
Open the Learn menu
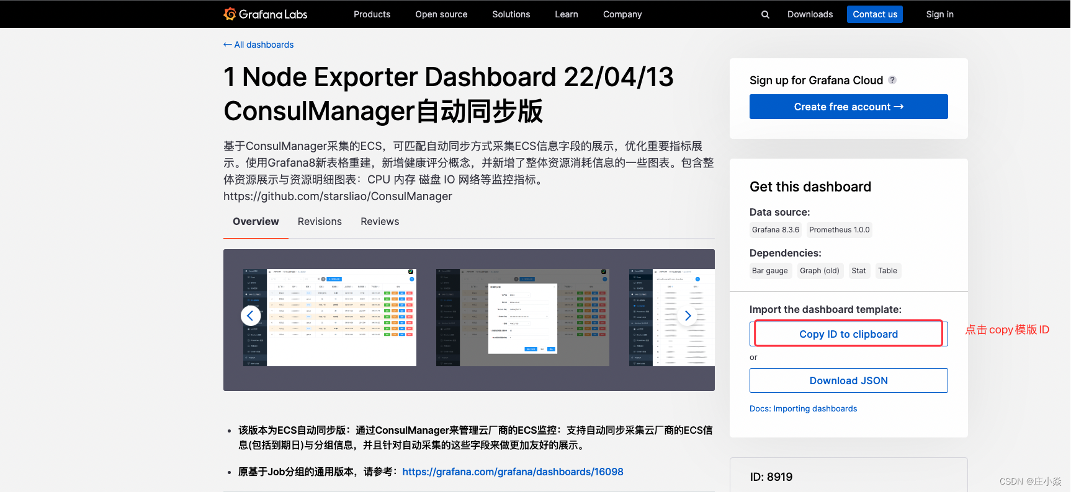[x=567, y=14]
